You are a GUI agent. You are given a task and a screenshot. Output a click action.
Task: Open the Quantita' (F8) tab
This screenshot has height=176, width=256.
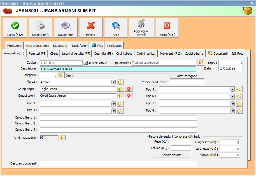[103, 54]
